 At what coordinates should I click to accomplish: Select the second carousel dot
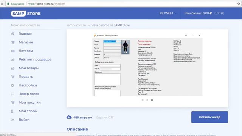point(147,100)
